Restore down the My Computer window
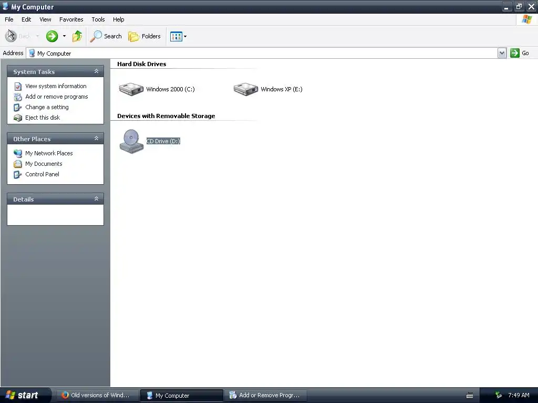This screenshot has width=538, height=403. (x=519, y=7)
